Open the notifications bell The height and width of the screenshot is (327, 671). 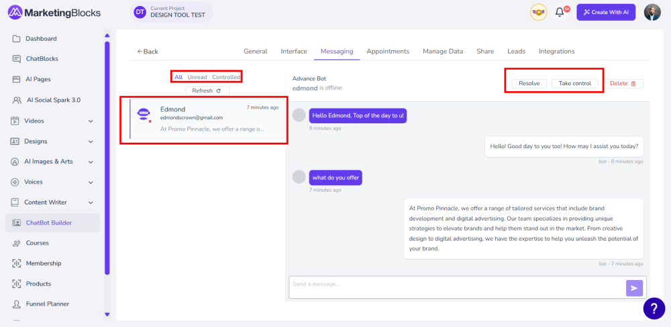pyautogui.click(x=559, y=12)
